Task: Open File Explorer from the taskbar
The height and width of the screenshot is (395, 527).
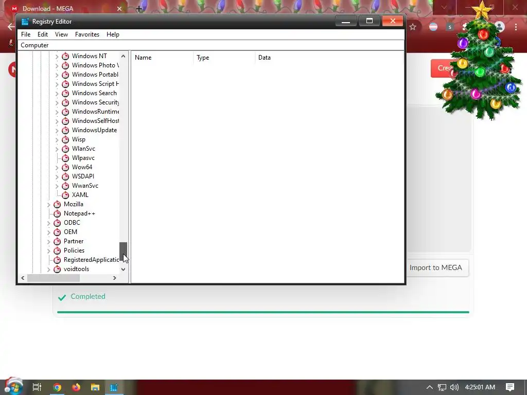Action: click(95, 387)
